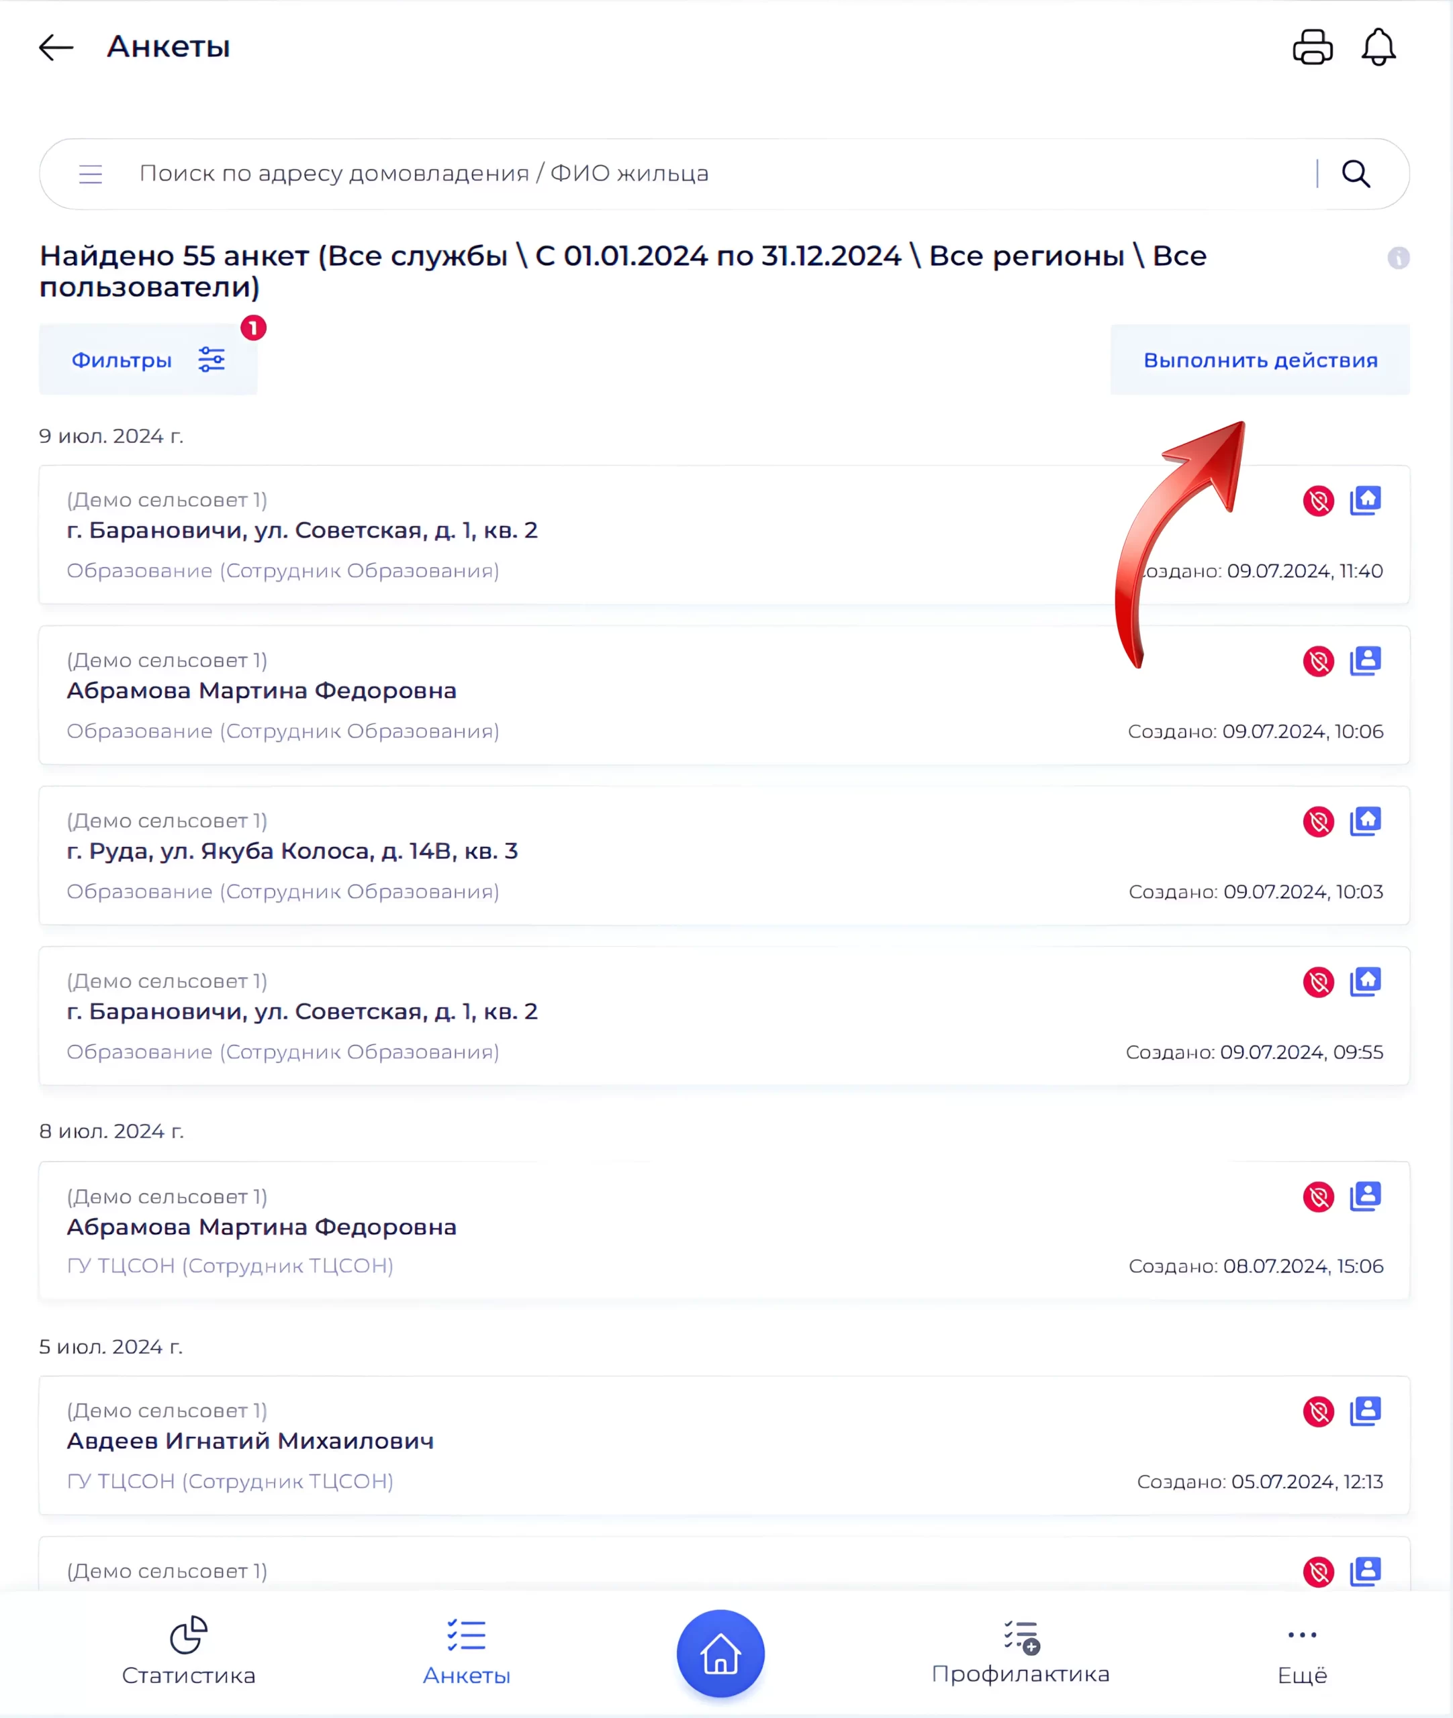Click date header 9 июл. 2024 г.

(111, 436)
